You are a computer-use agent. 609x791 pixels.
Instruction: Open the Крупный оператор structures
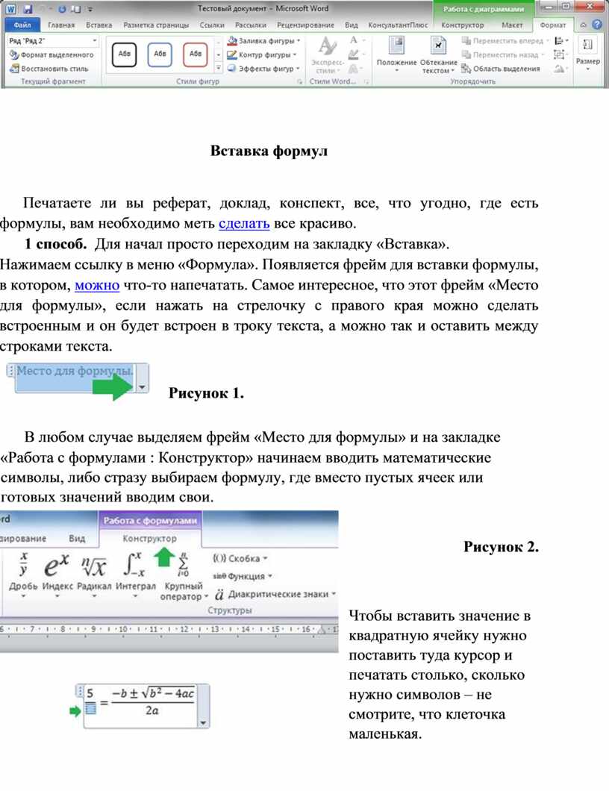click(x=183, y=576)
